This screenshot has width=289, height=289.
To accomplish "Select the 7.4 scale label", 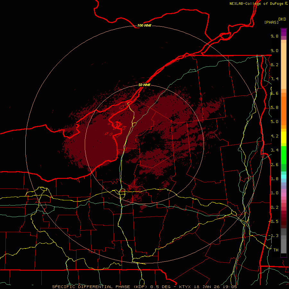I will (x=275, y=79).
